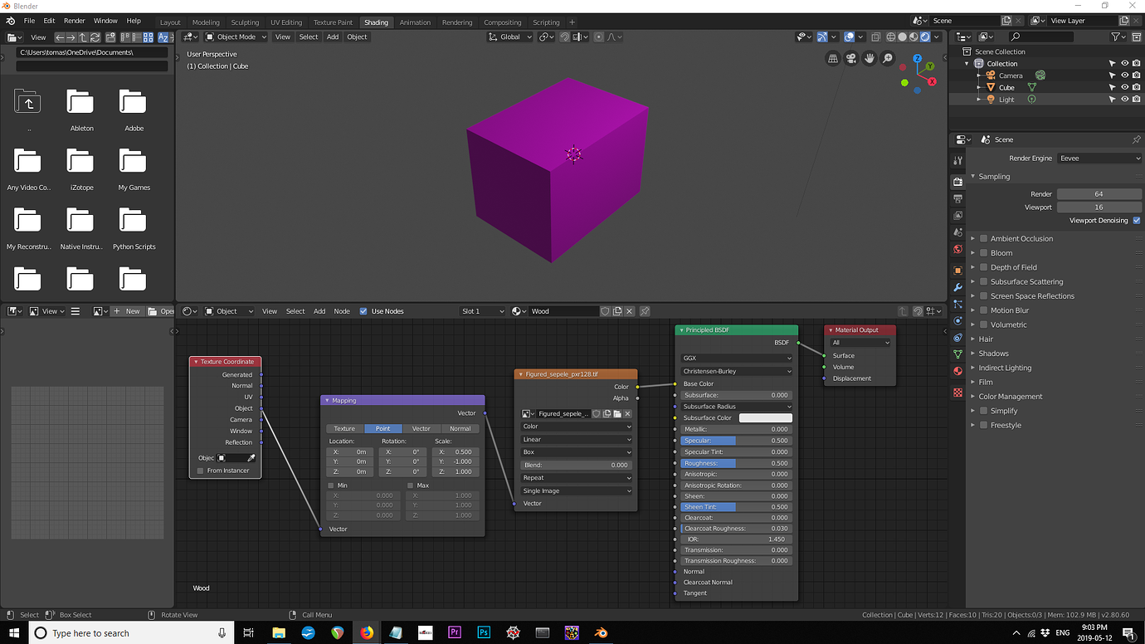Open the Texture properties checker tab

[x=958, y=392]
